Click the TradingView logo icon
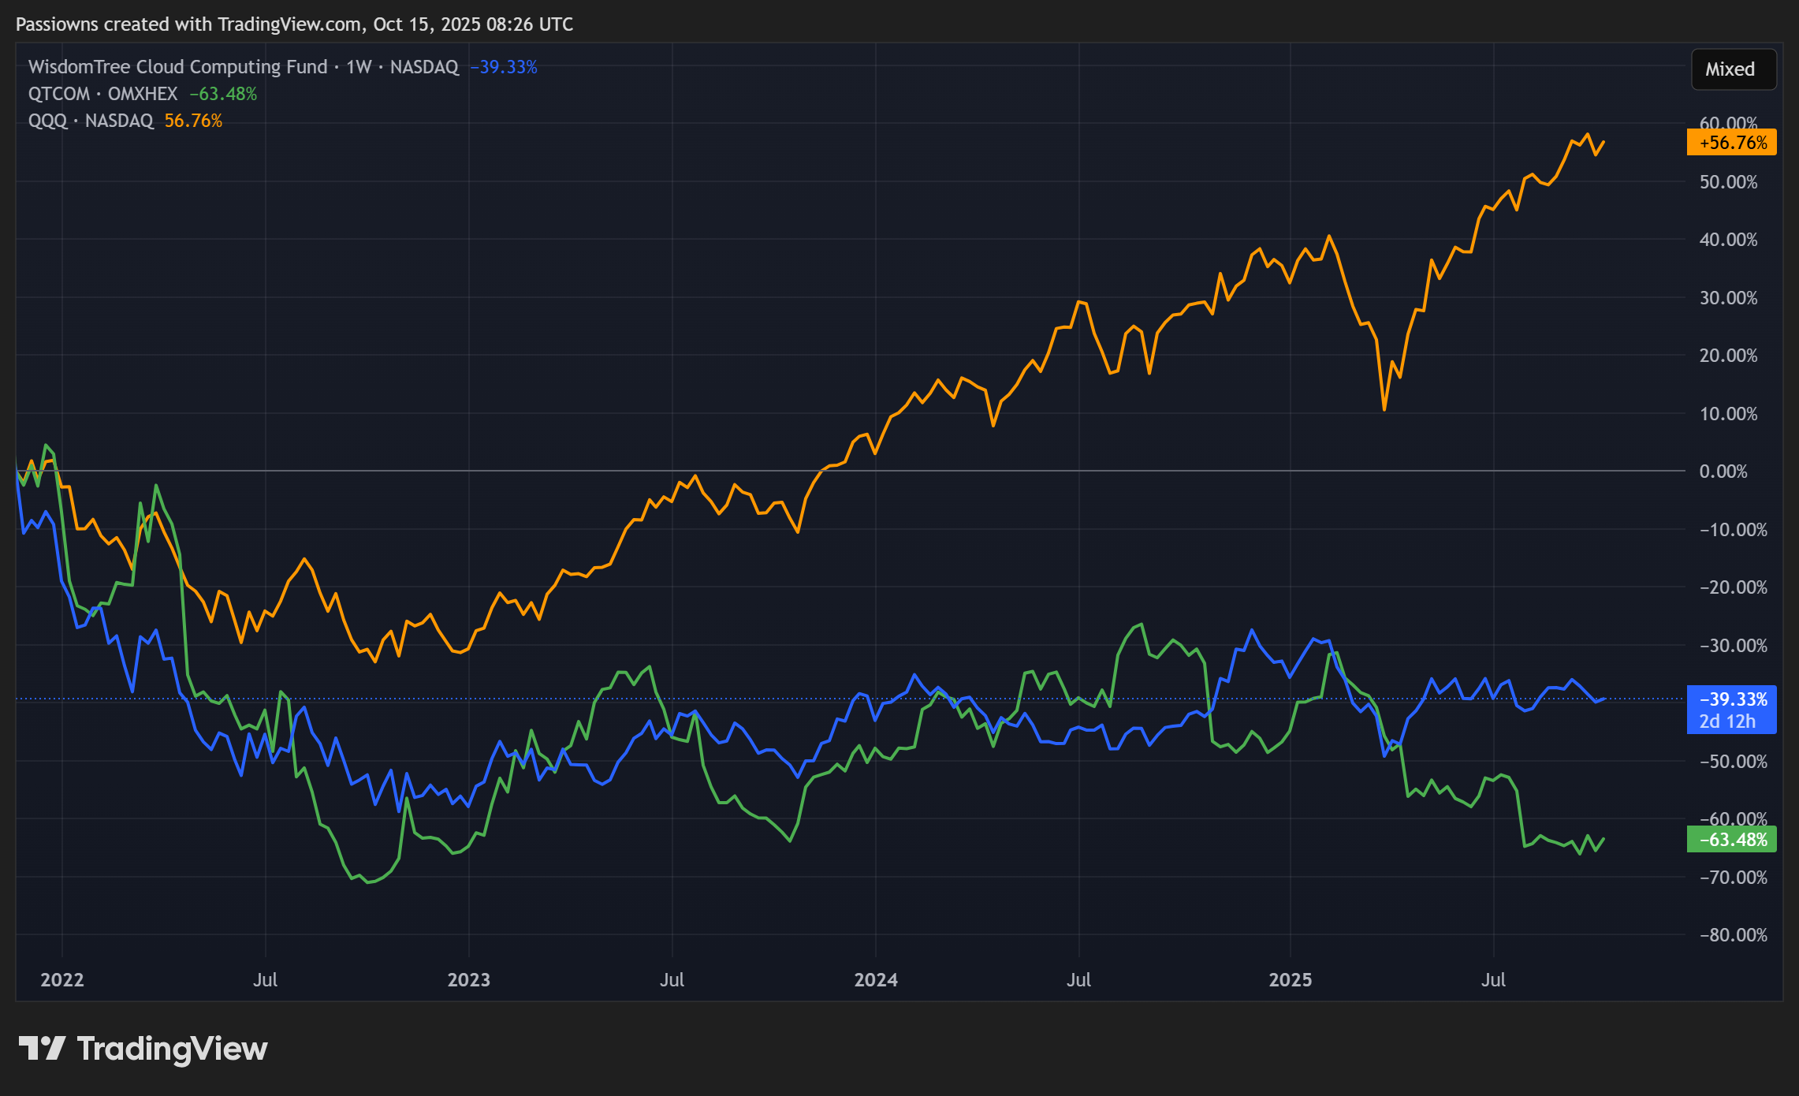Image resolution: width=1799 pixels, height=1096 pixels. [41, 1049]
